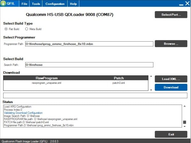Image resolution: width=191 pixels, height=143 pixels.
Task: Open the File menu
Action: click(24, 4)
